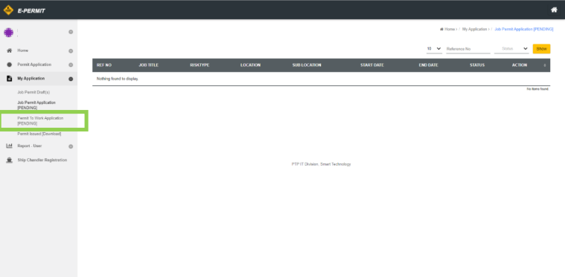
Task: Sort by RISKTYPE column header
Action: [199, 65]
